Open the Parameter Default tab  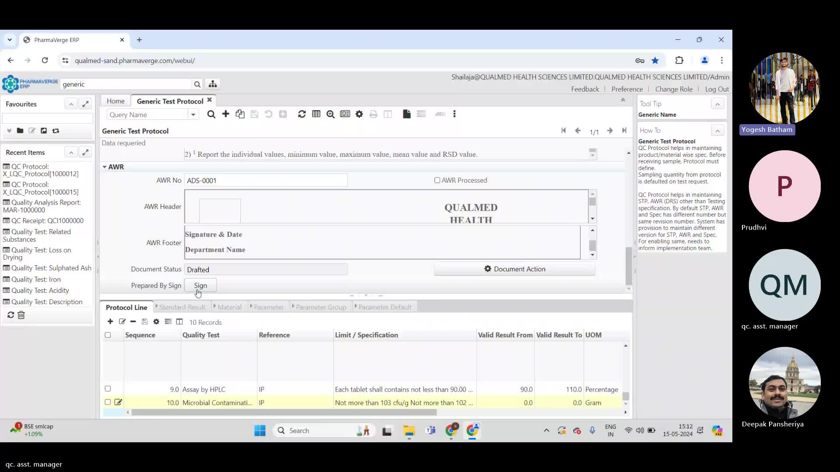[x=385, y=307]
